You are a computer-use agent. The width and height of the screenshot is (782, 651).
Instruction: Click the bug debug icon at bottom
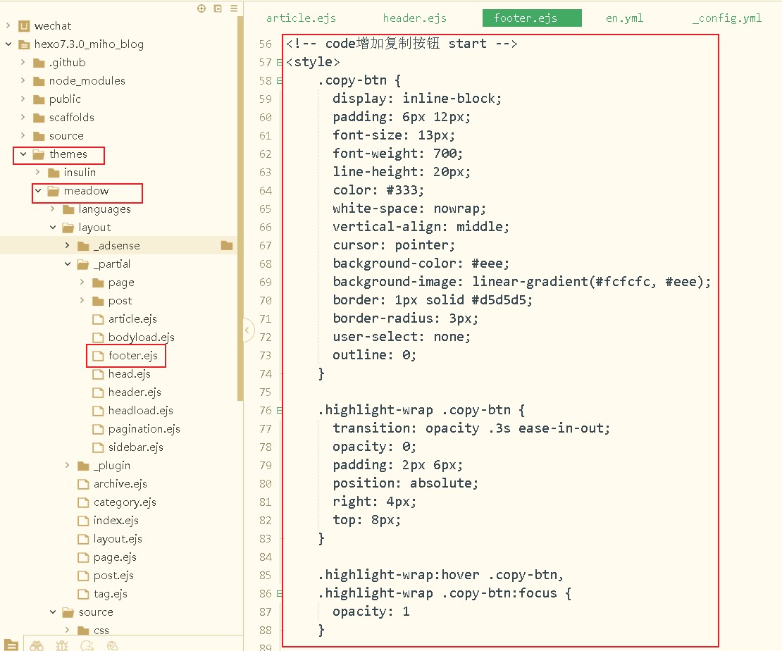click(62, 645)
